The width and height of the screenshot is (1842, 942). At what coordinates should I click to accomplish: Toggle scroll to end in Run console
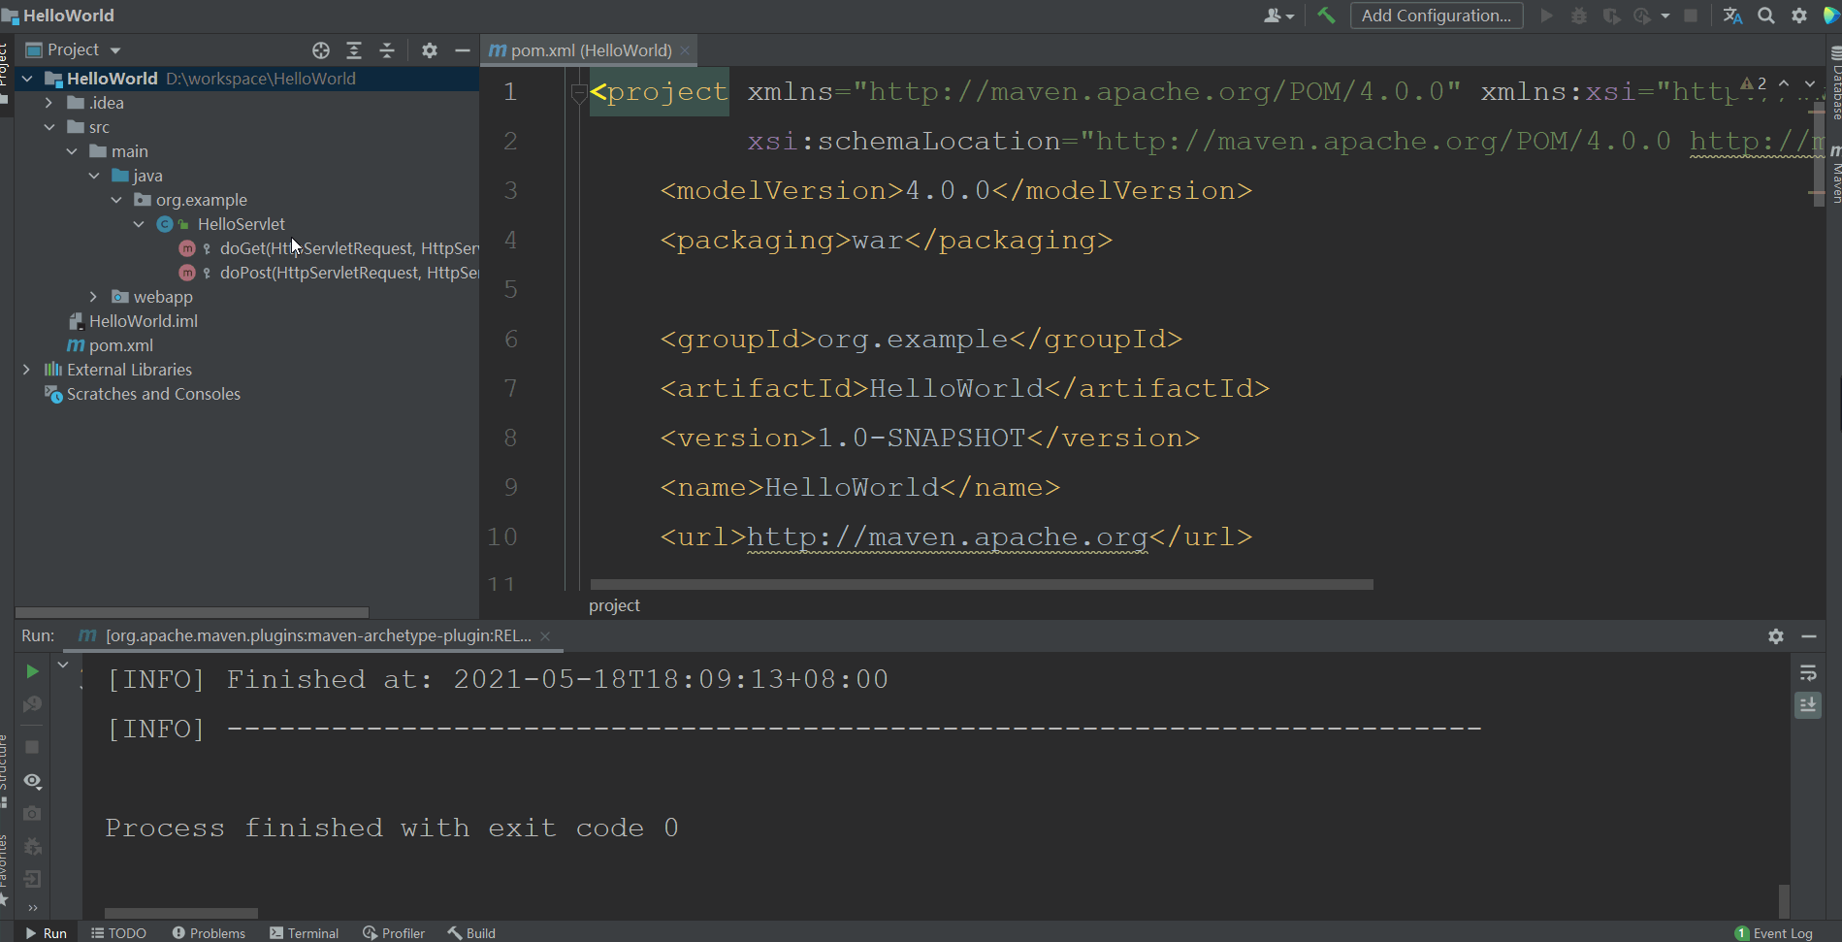(1808, 705)
